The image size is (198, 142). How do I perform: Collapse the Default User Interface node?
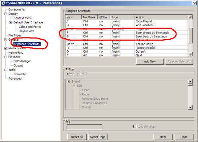point(11,22)
